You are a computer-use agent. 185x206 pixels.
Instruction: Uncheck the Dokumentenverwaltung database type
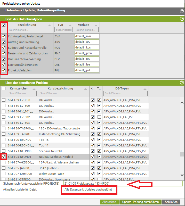point(4,59)
